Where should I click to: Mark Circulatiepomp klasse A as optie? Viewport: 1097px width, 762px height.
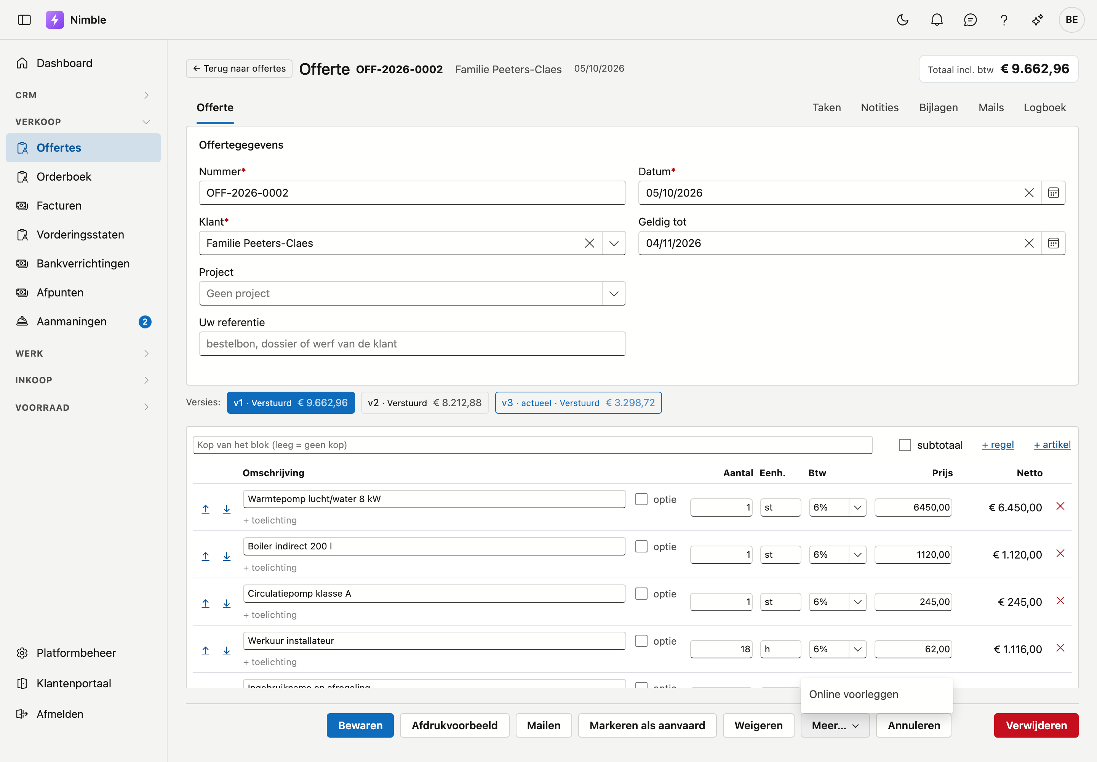click(641, 594)
